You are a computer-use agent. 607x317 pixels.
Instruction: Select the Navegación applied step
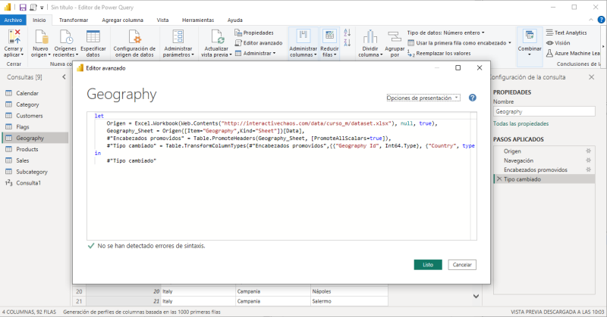(544, 160)
